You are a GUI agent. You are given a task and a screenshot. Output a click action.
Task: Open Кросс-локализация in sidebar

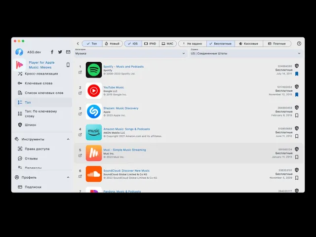43,74
